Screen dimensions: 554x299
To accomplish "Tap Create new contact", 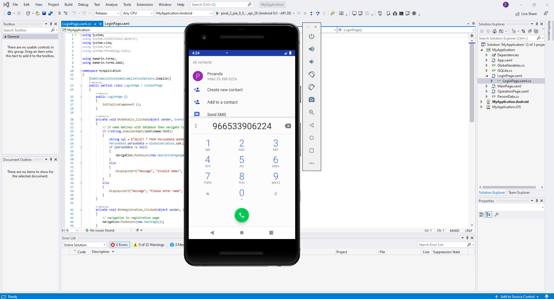I will coord(225,90).
